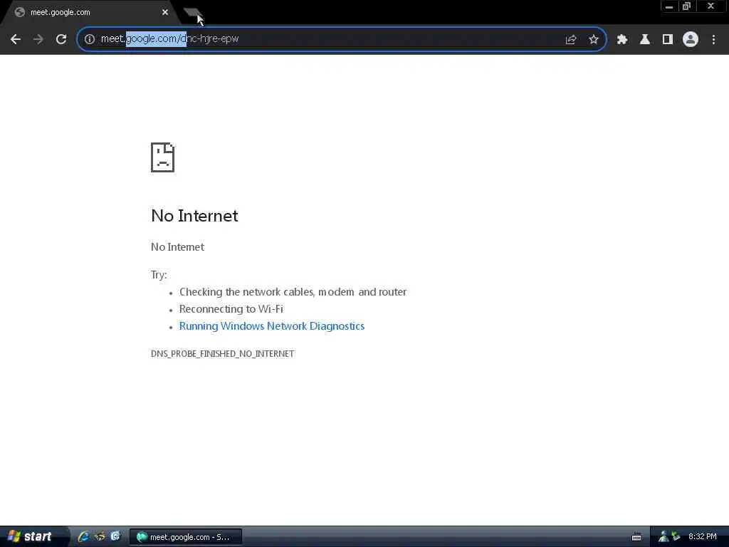Reload the meet.google.com page
The height and width of the screenshot is (547, 729).
point(61,39)
